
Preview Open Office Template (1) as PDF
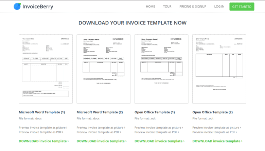point(157,132)
